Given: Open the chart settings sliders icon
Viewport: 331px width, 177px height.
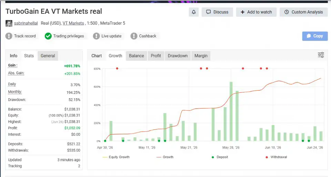Looking at the screenshot, I should click(x=321, y=55).
